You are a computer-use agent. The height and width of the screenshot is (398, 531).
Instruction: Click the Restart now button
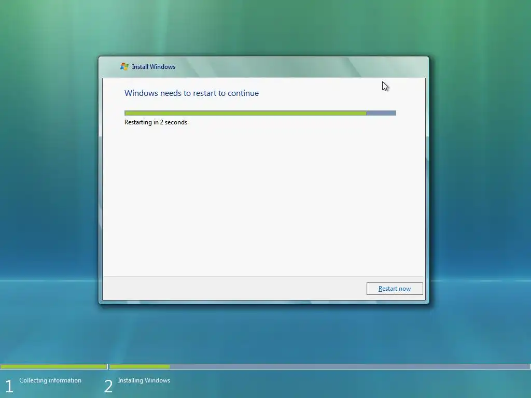[x=395, y=289]
